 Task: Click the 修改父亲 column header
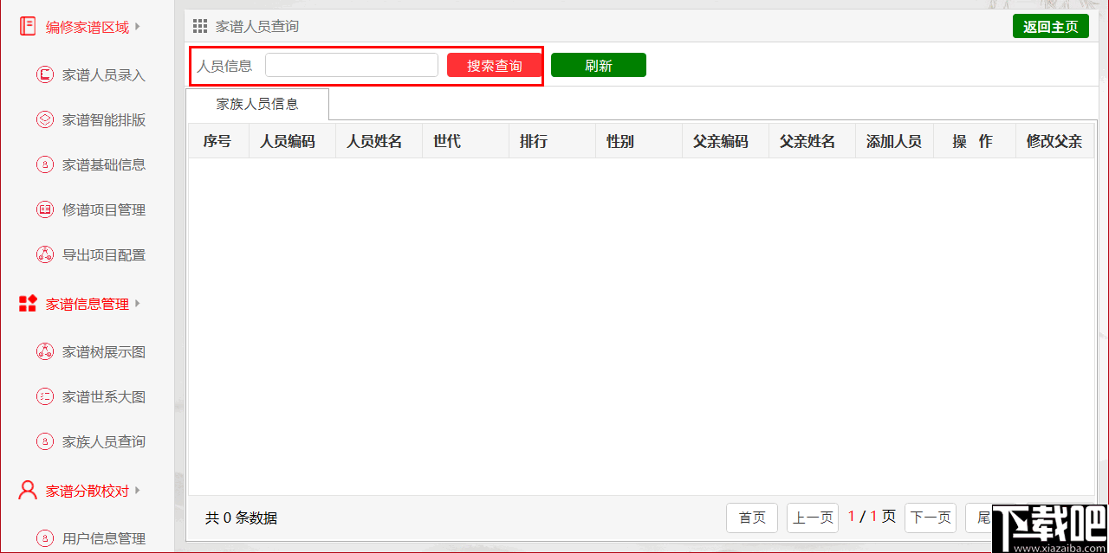(1054, 141)
